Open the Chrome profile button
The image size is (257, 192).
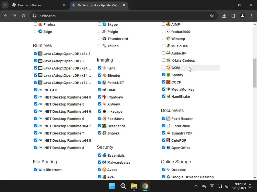point(242,16)
